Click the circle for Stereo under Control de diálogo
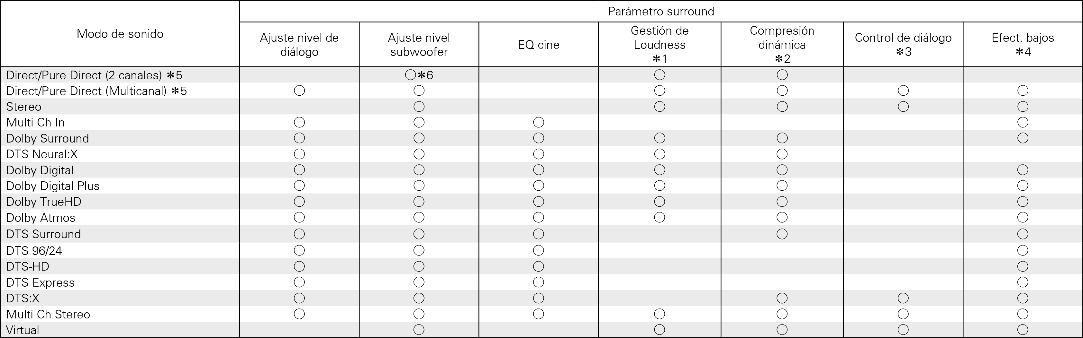 pos(903,107)
